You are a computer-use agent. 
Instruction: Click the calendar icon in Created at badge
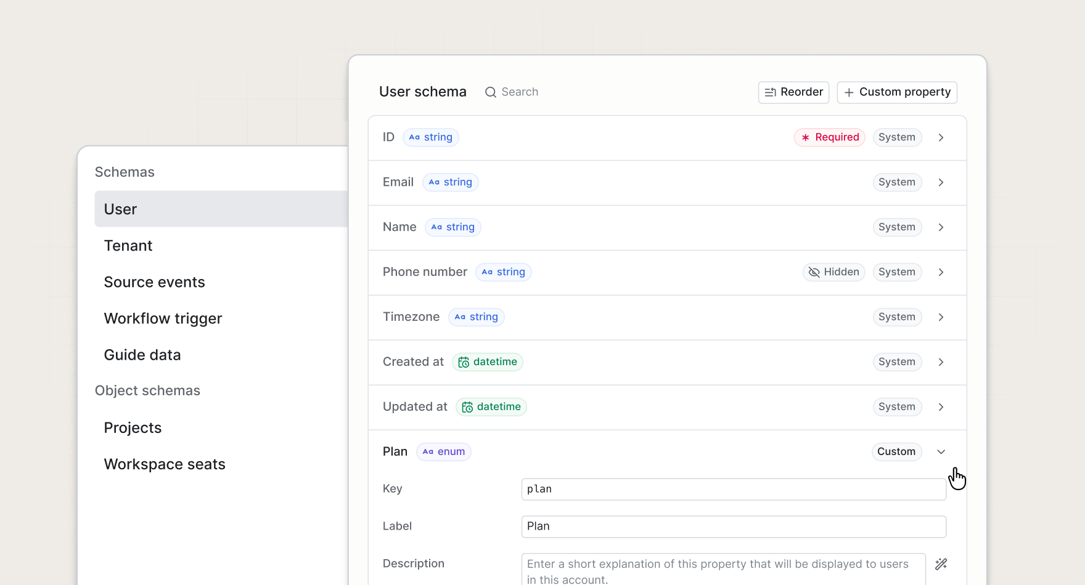[x=464, y=362]
